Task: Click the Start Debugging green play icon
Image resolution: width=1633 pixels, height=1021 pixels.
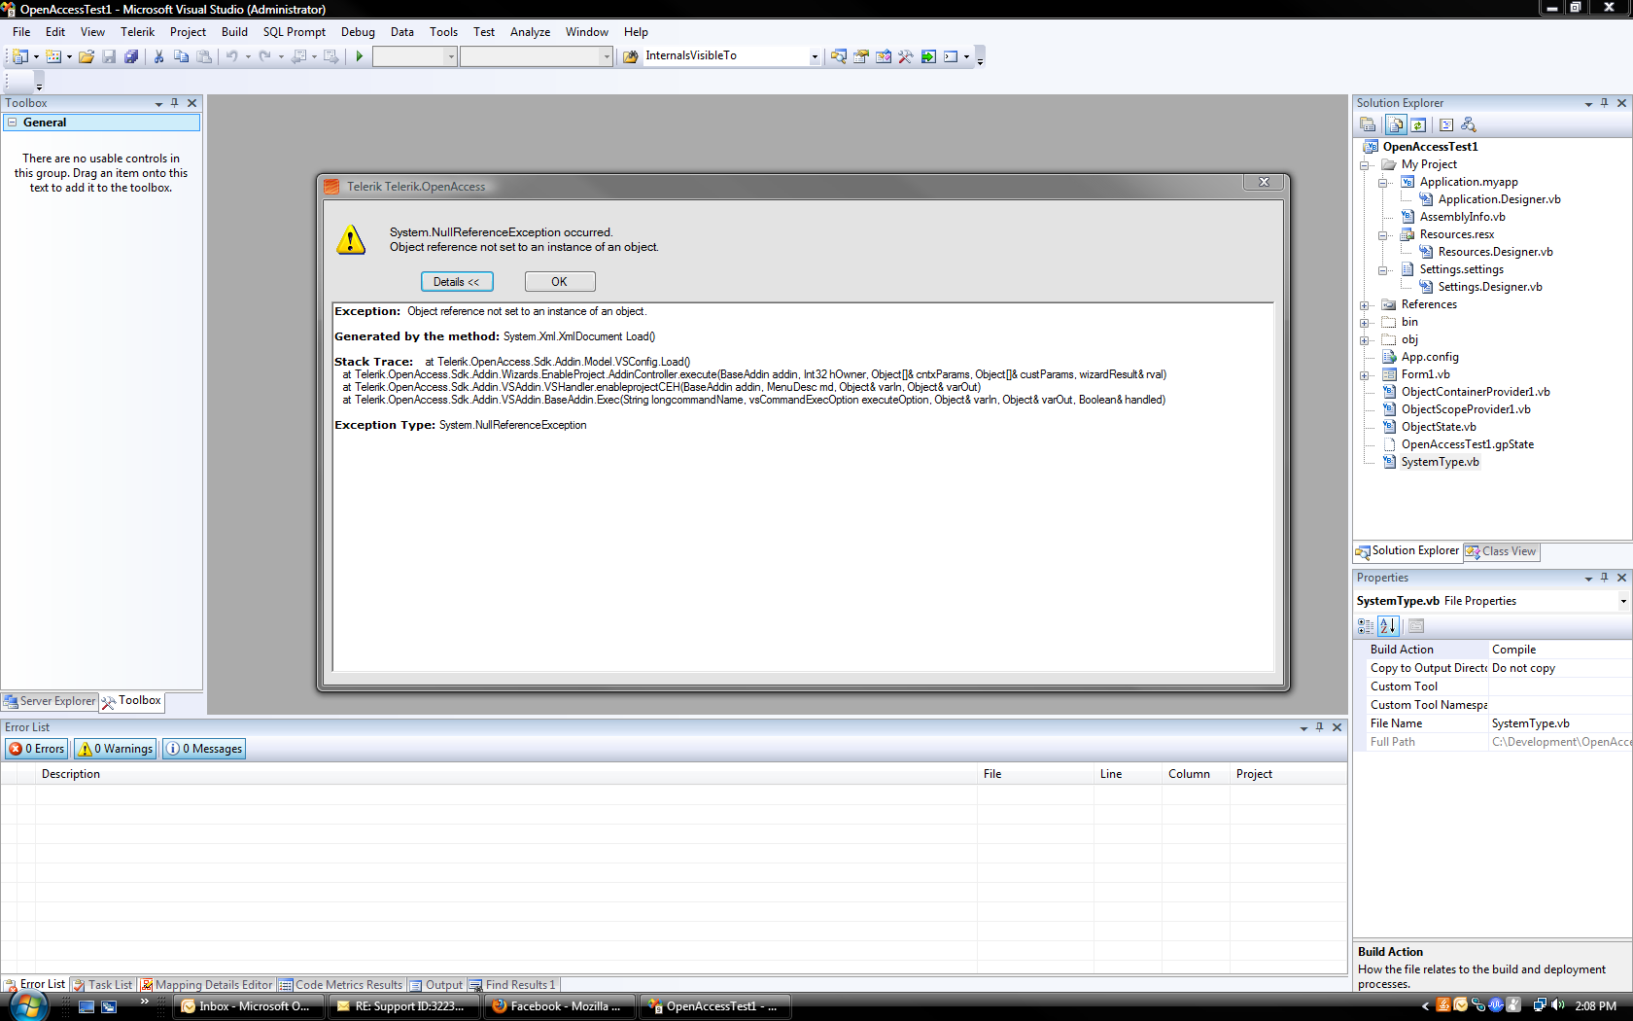Action: 360,56
